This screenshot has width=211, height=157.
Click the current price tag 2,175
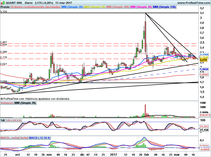pos(203,60)
